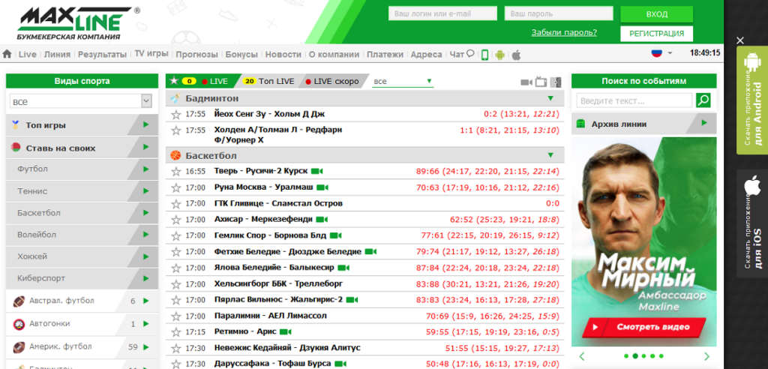Open the Линия menu item
768x369 pixels.
click(57, 55)
